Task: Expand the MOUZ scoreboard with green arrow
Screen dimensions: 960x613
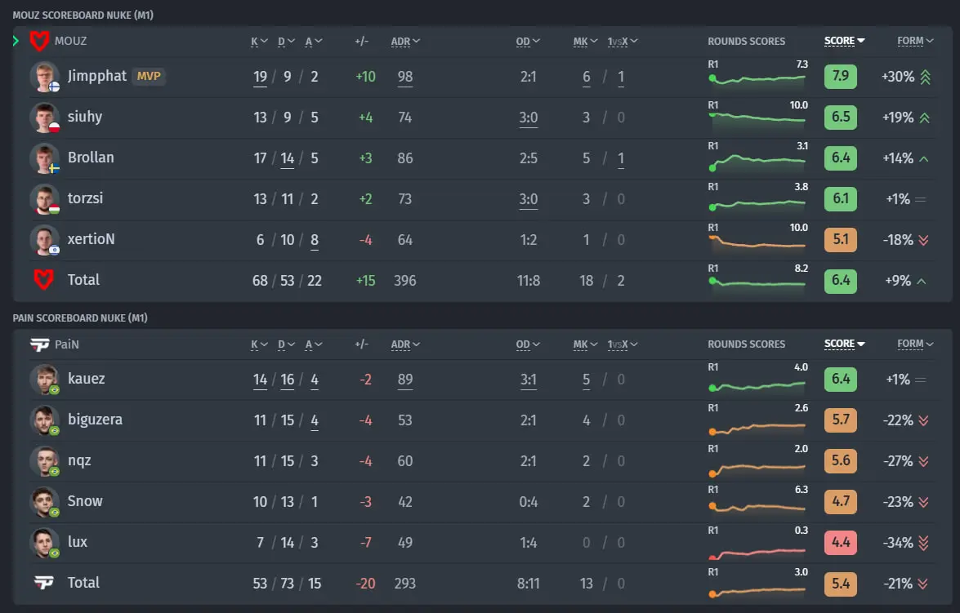Action: coord(16,41)
